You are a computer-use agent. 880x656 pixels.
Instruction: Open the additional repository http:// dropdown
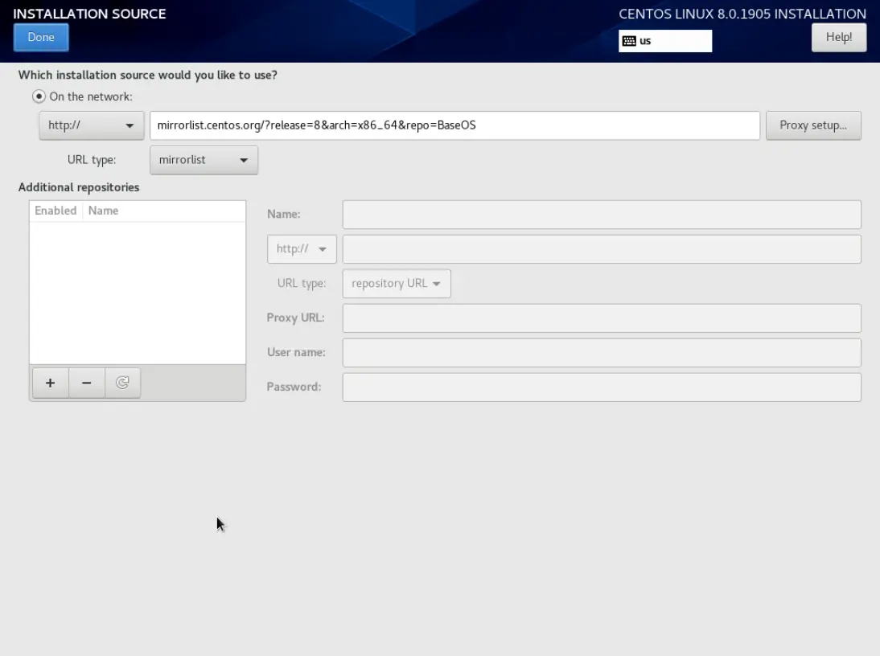302,249
